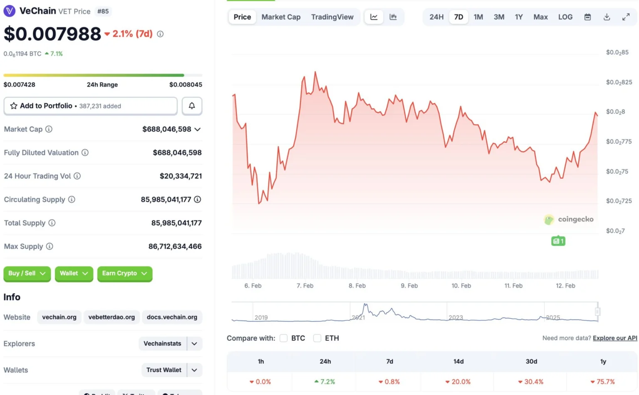This screenshot has height=395, width=639.
Task: Enable ETH comparison checkbox
Action: pos(317,338)
